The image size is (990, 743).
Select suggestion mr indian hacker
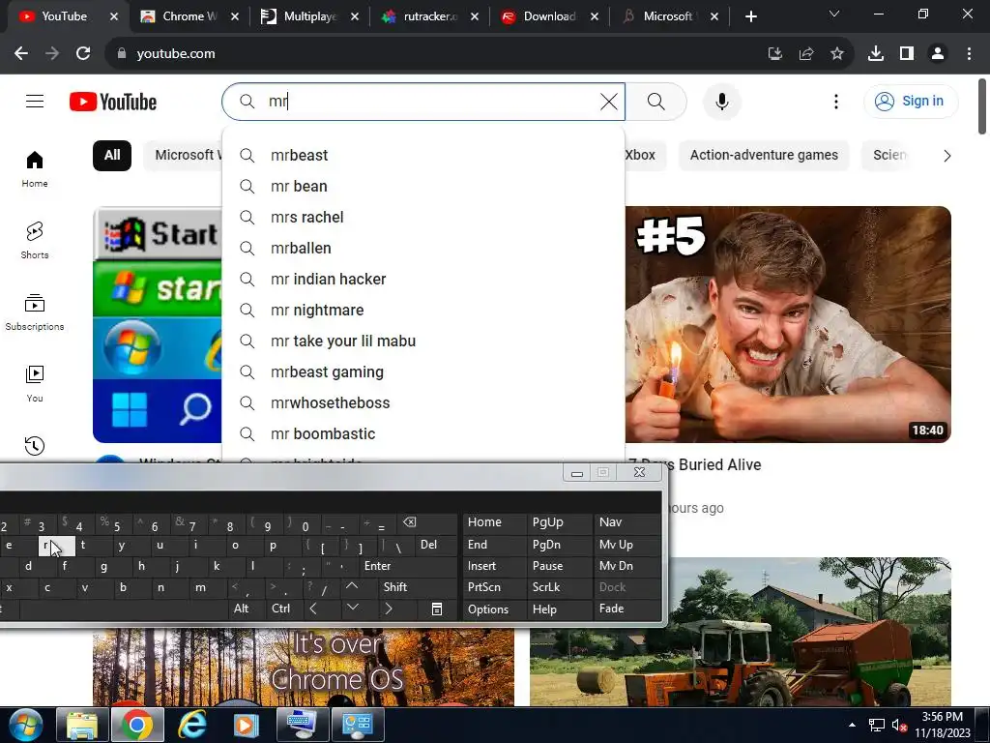(x=423, y=280)
